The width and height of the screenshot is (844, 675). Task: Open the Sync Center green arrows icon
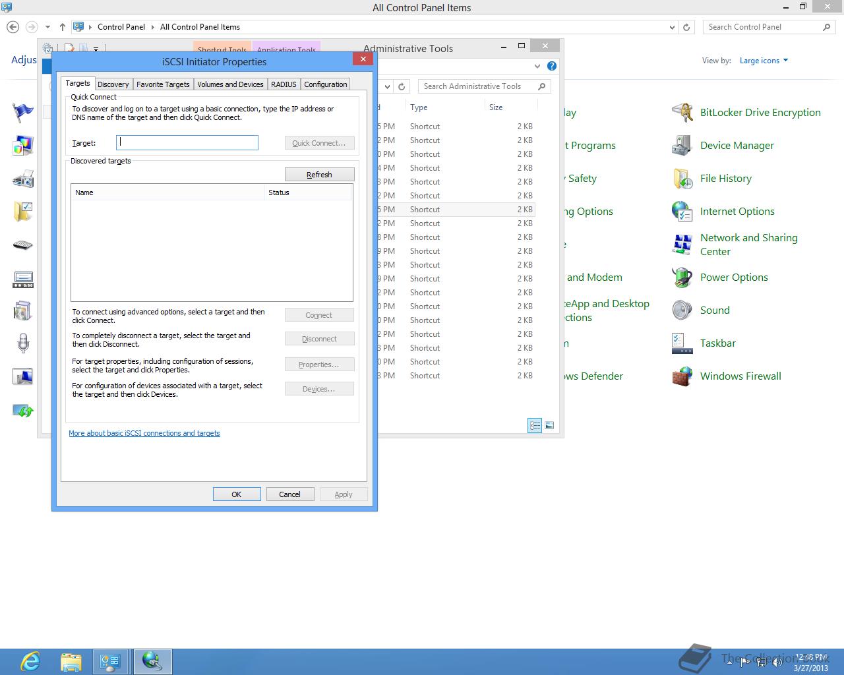23,410
